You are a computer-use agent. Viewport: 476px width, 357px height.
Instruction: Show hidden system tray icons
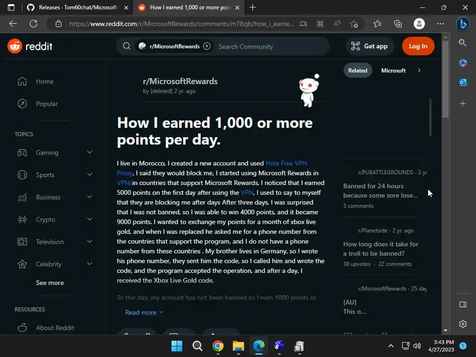[391, 346]
